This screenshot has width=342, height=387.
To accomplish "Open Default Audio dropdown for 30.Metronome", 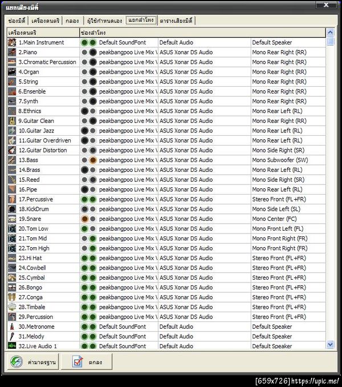I will [x=204, y=326].
